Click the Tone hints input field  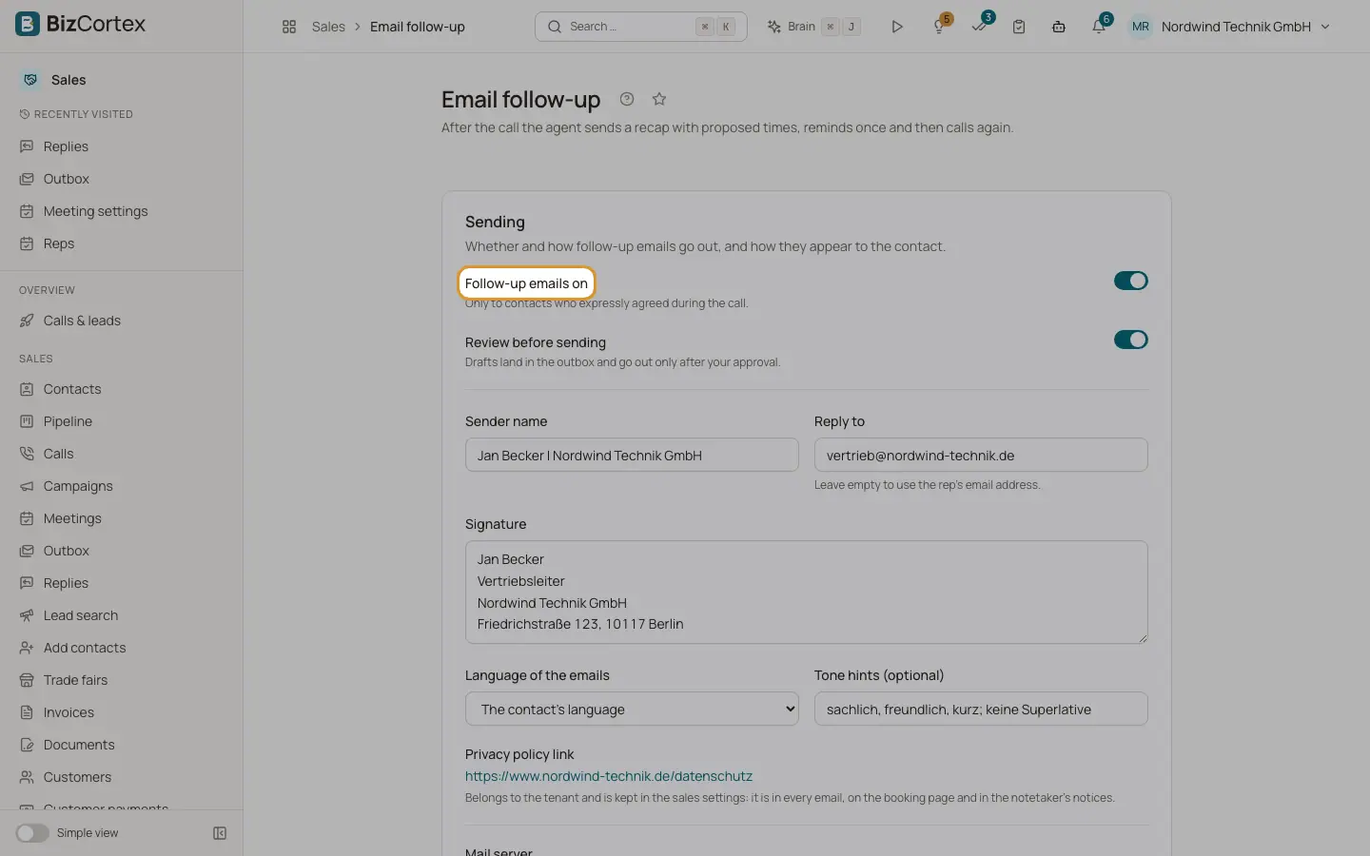(981, 709)
